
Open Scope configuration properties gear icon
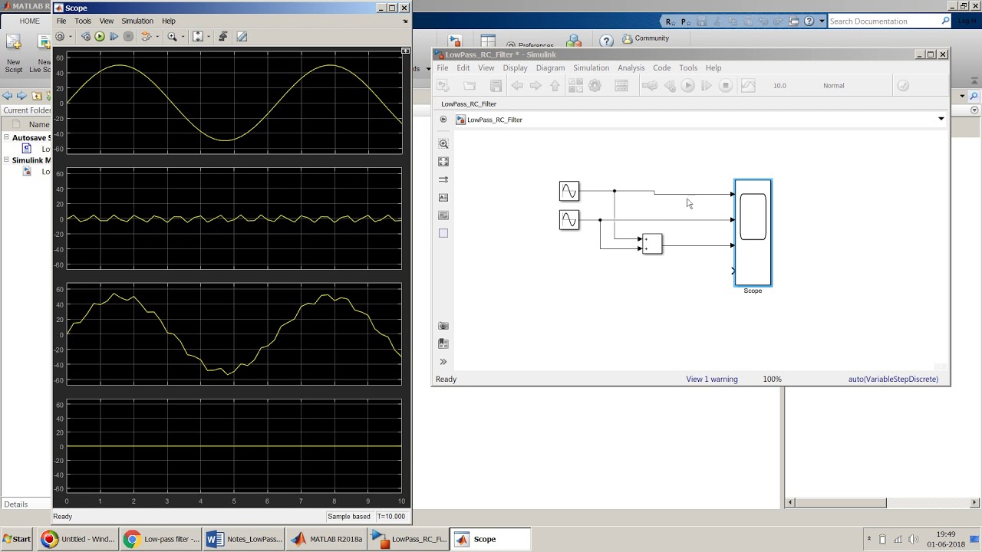coord(60,36)
